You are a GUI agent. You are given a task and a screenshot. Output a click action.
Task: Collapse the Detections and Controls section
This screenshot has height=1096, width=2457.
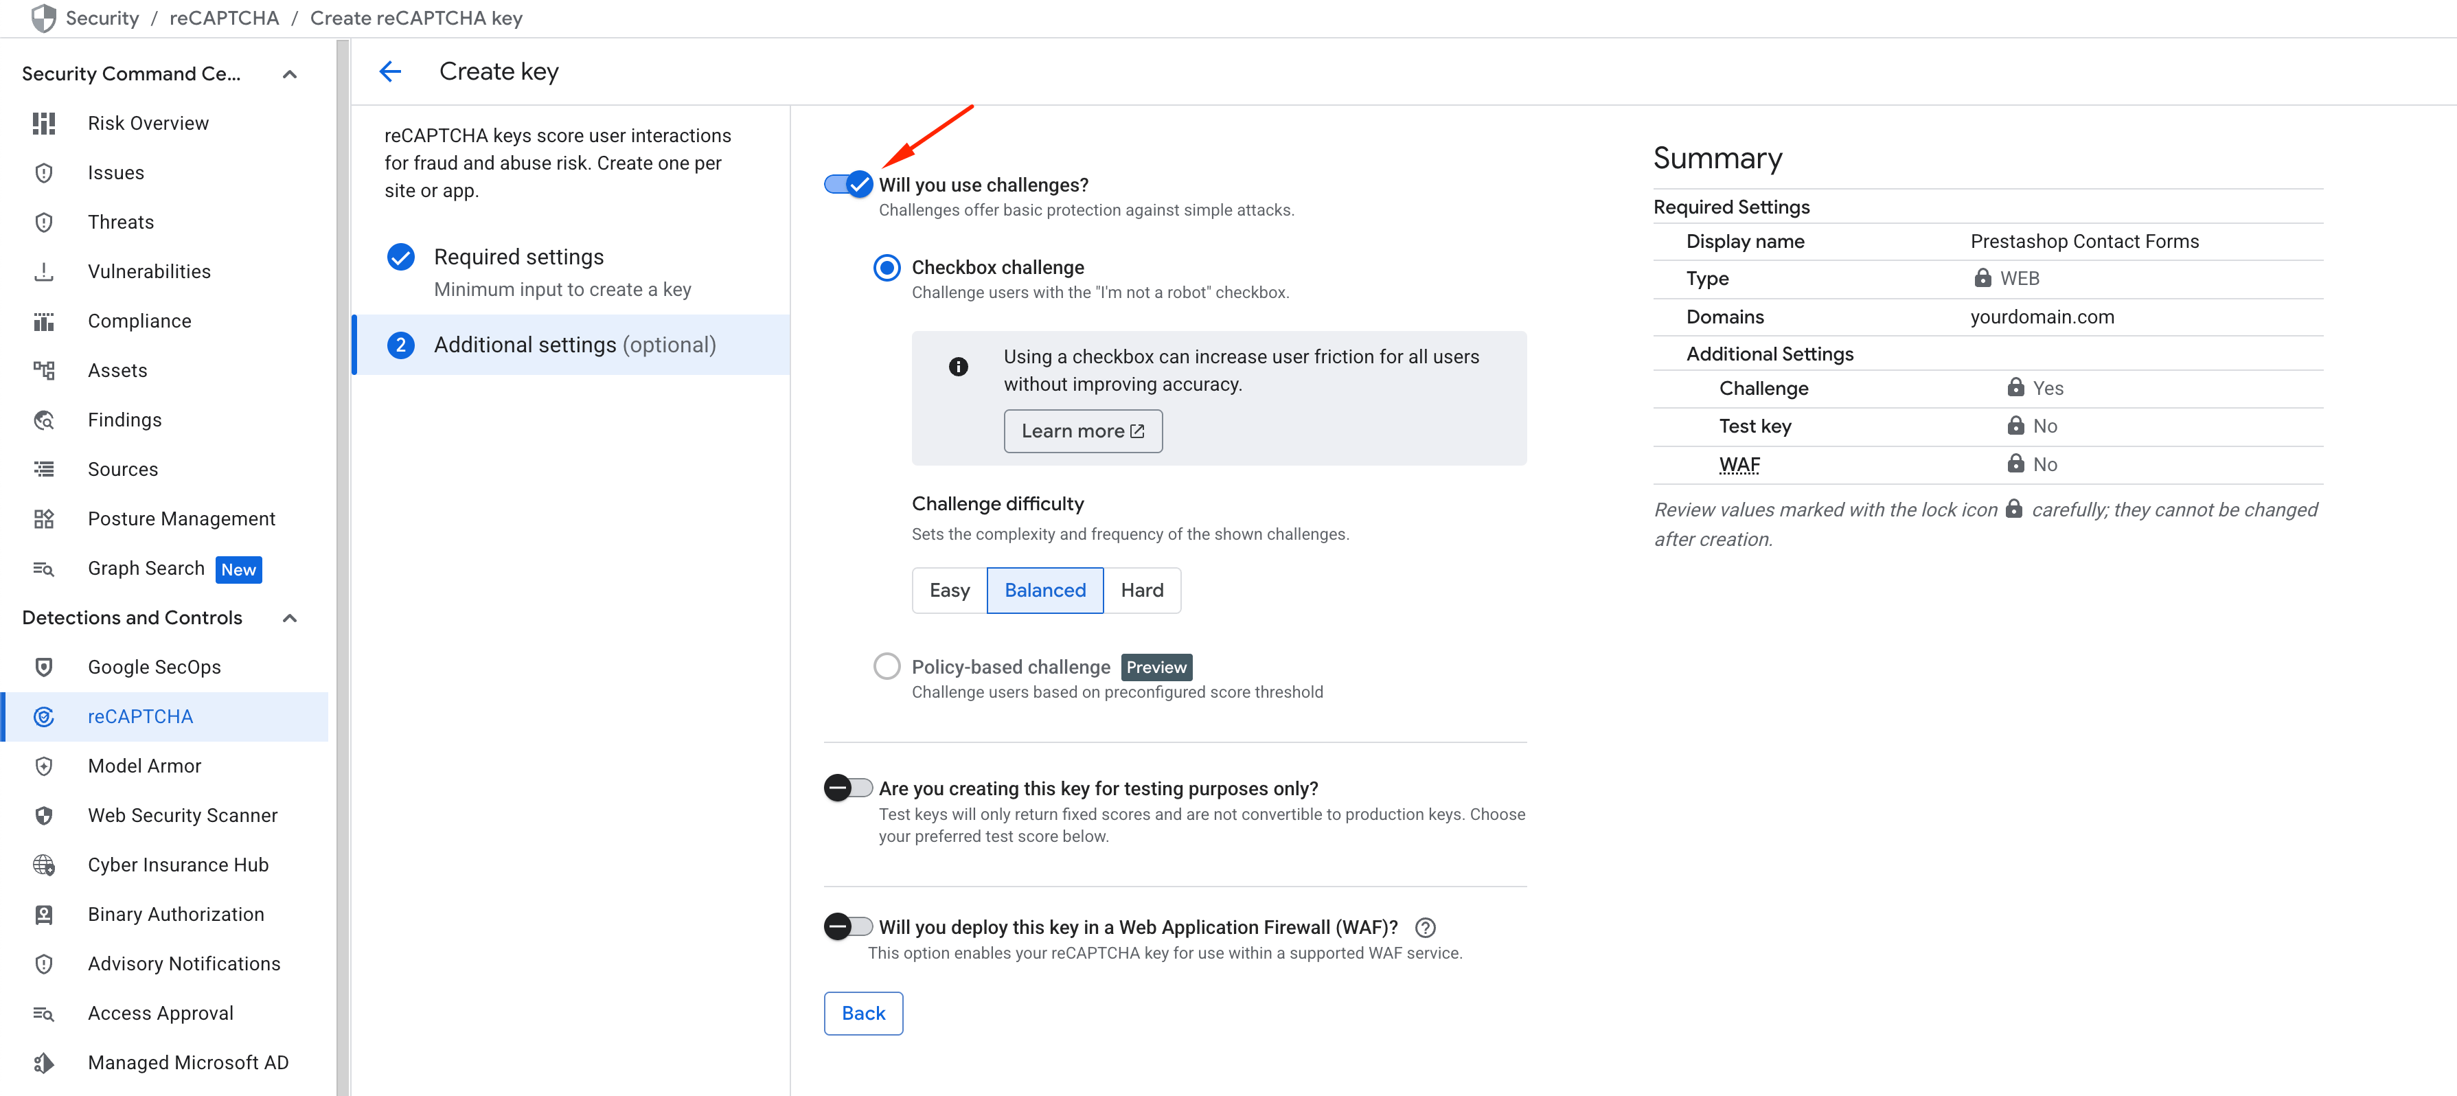click(290, 618)
